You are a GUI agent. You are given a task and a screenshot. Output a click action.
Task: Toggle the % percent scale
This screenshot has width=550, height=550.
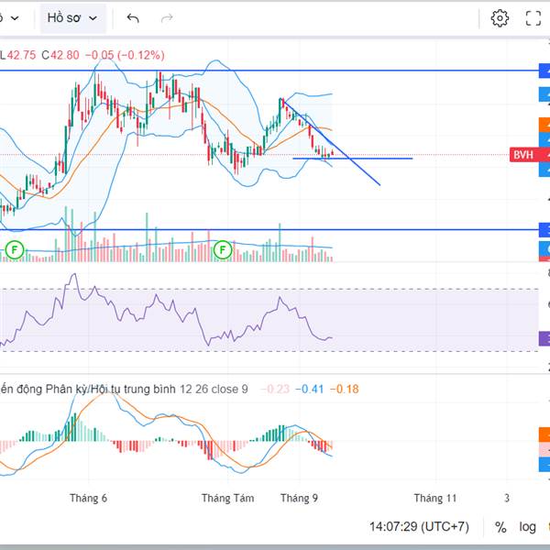click(x=500, y=527)
